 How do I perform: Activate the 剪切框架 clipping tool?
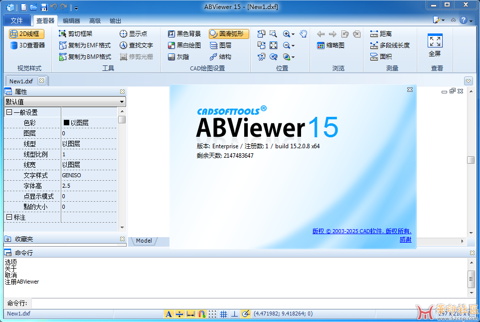pyautogui.click(x=76, y=34)
